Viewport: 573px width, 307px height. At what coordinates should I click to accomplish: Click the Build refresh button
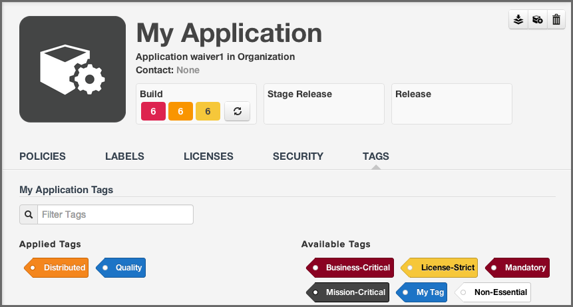coord(237,111)
